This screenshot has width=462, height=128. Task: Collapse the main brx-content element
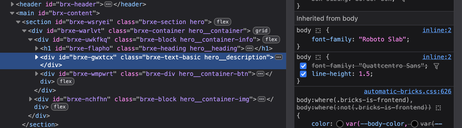tap(12, 13)
